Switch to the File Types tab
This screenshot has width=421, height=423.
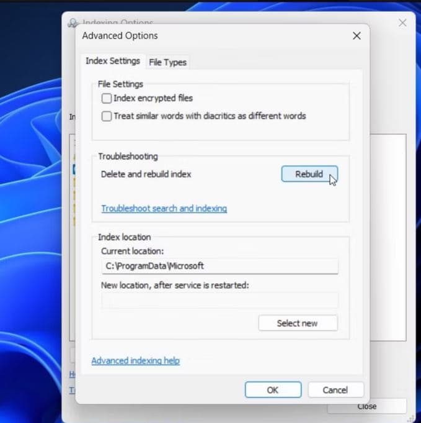click(x=167, y=62)
